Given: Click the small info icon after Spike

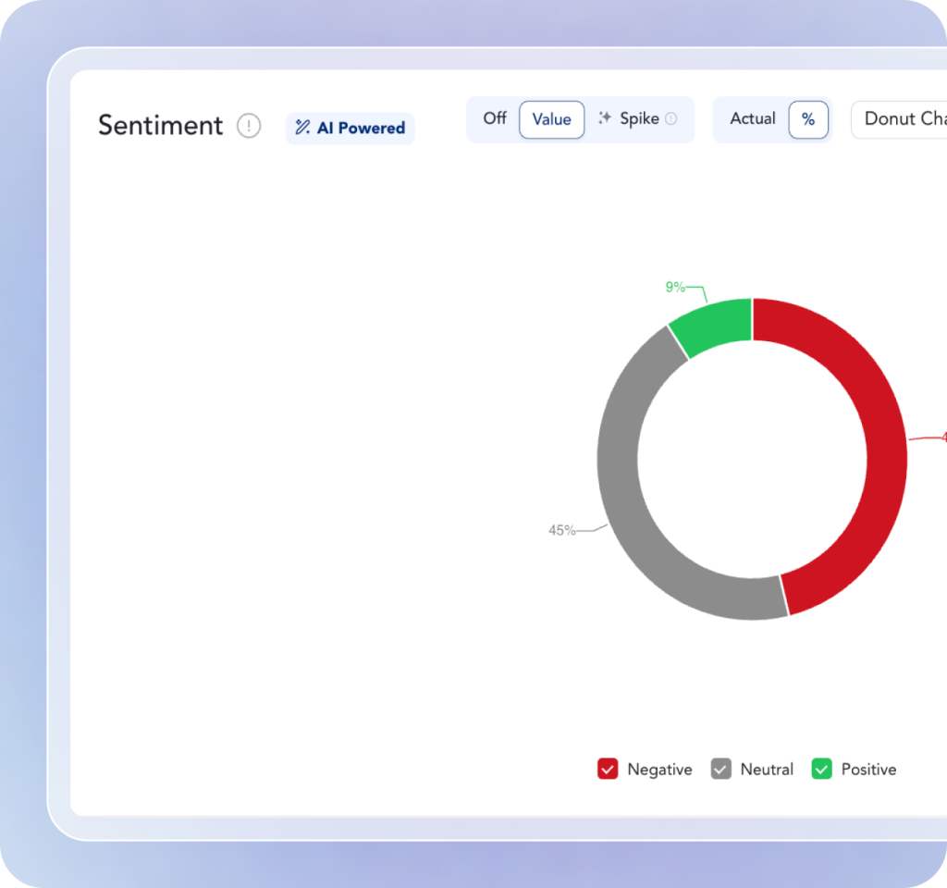Looking at the screenshot, I should 671,118.
